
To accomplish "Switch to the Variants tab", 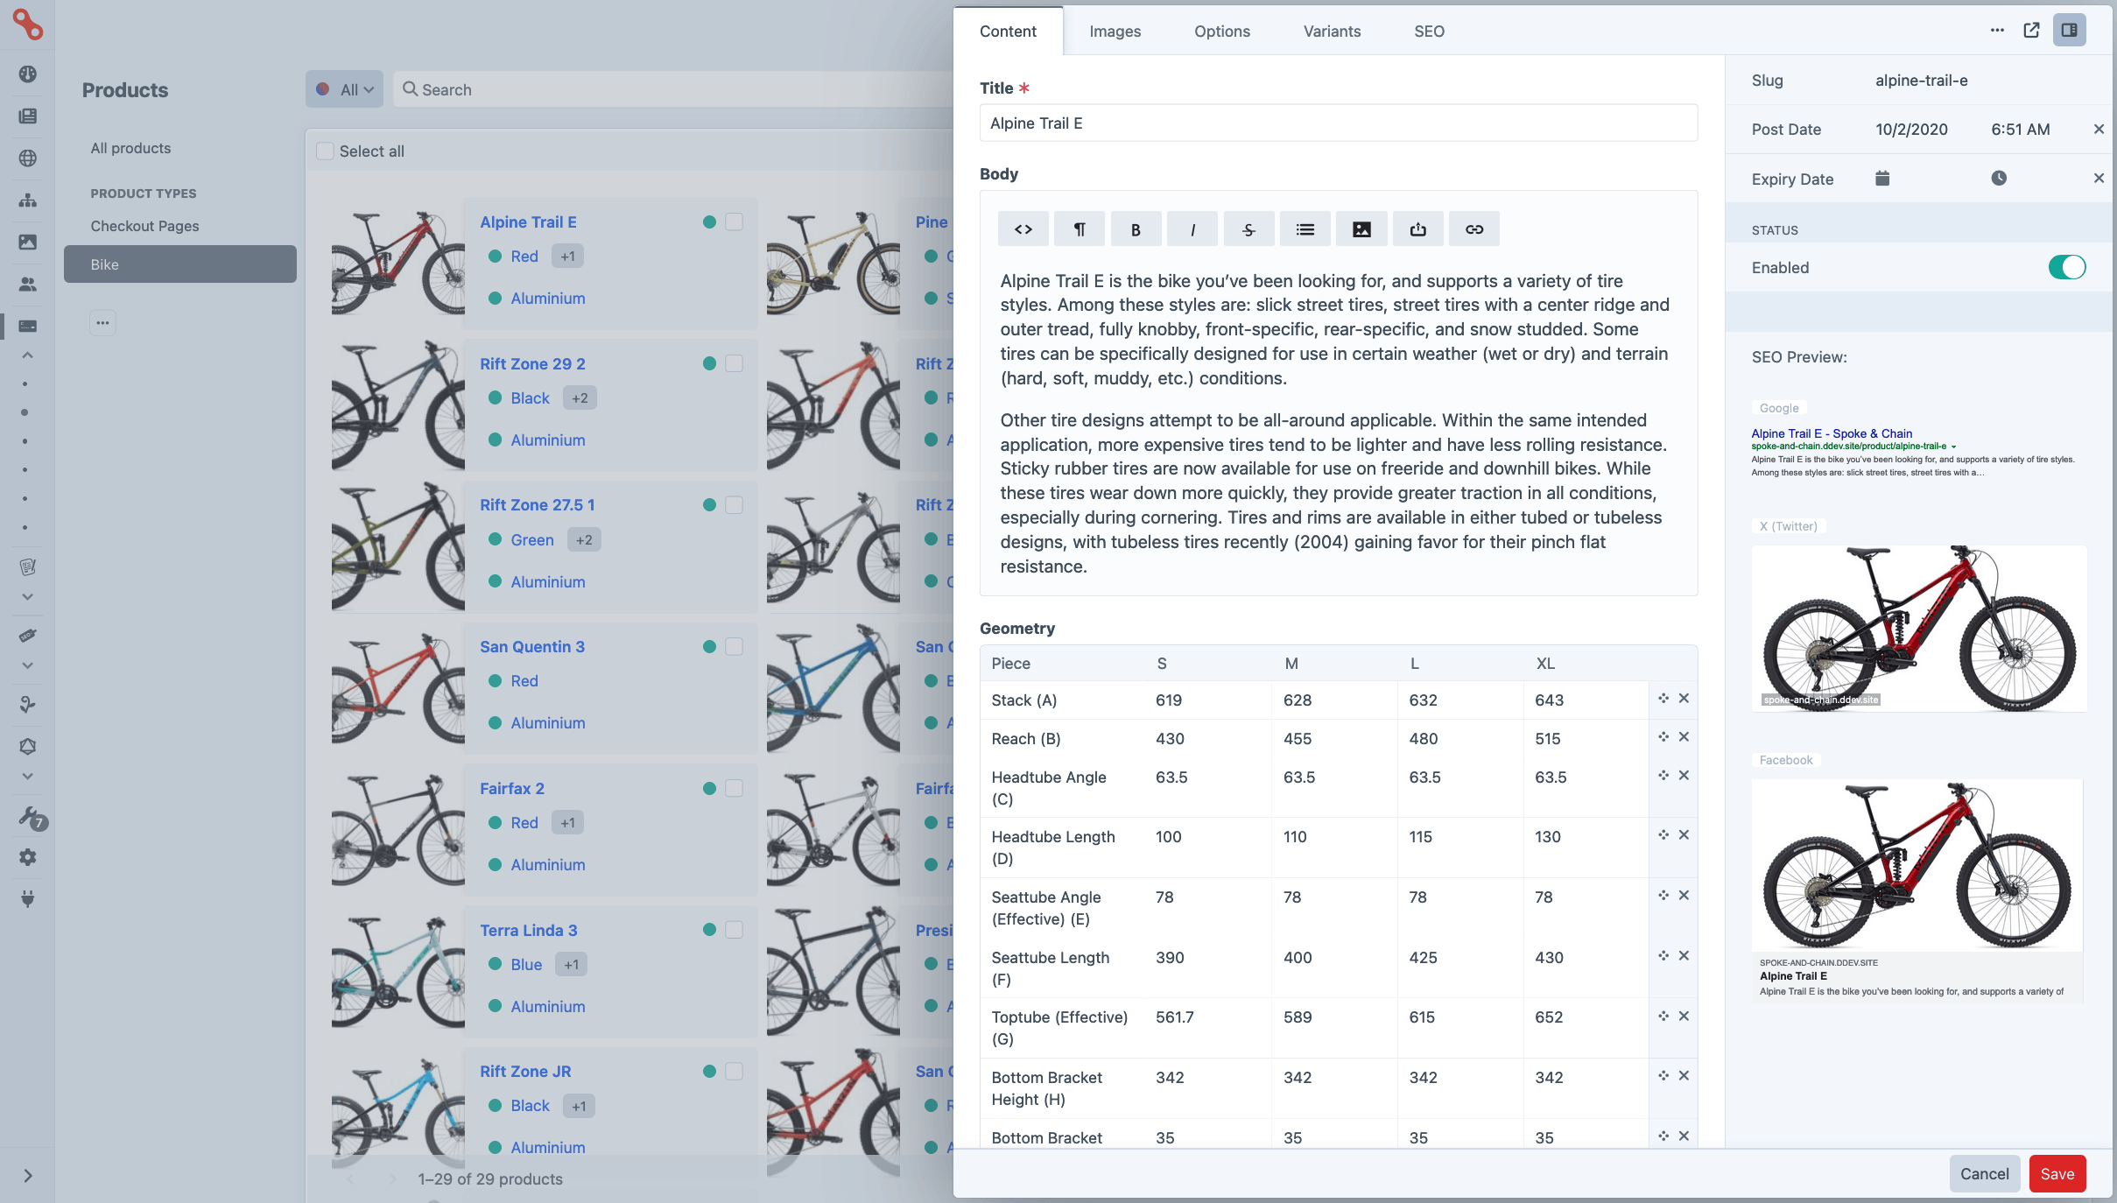I will pos(1332,32).
